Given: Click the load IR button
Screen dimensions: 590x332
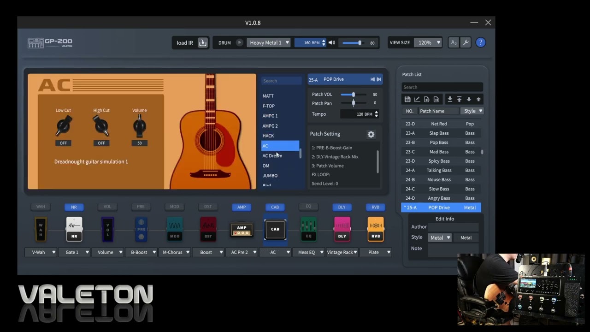Looking at the screenshot, I should (191, 43).
